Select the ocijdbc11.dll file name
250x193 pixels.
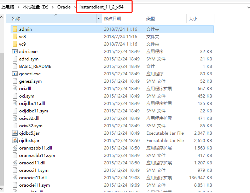(x=32, y=104)
